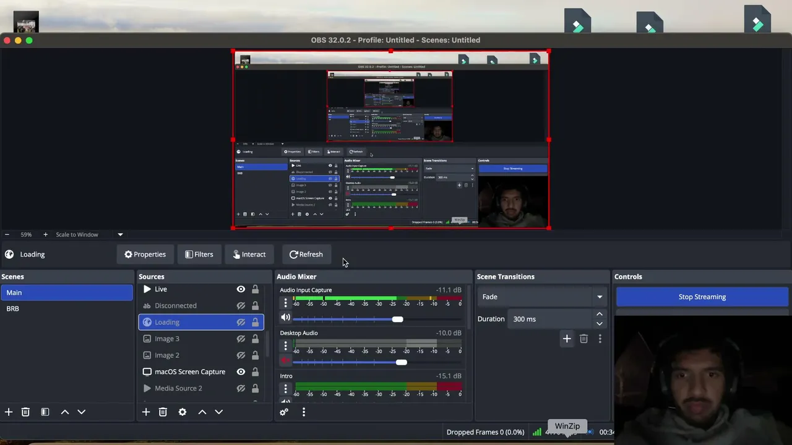Select the Media Source 2 row

point(201,388)
